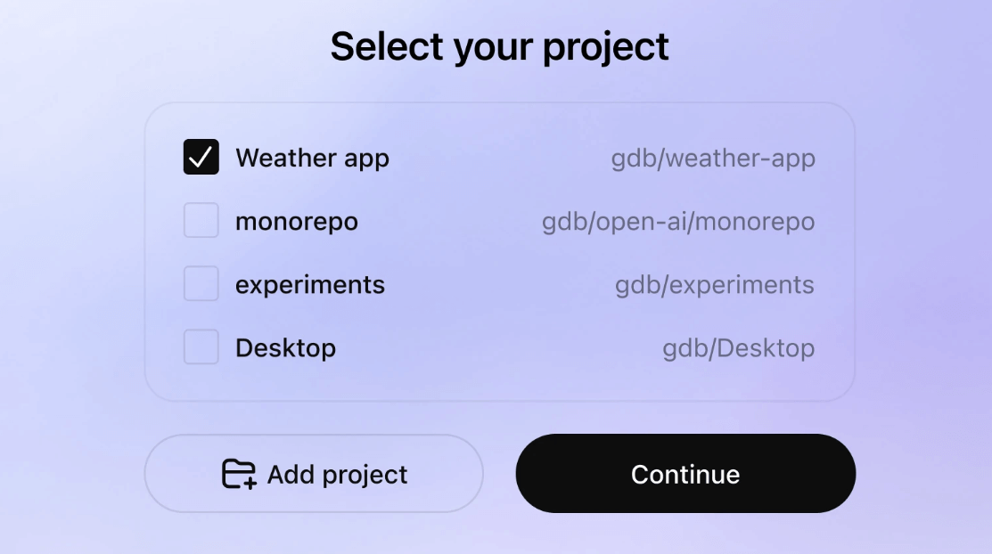Tick the Desktop project checkbox

pyautogui.click(x=201, y=347)
